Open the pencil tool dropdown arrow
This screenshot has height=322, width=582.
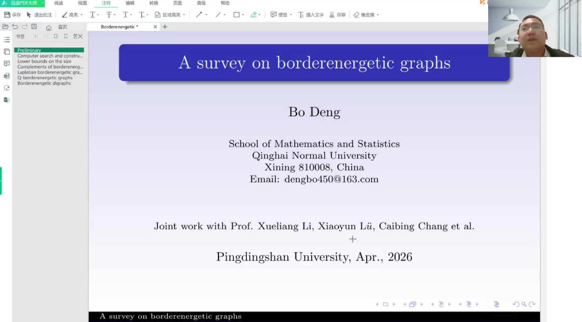259,15
